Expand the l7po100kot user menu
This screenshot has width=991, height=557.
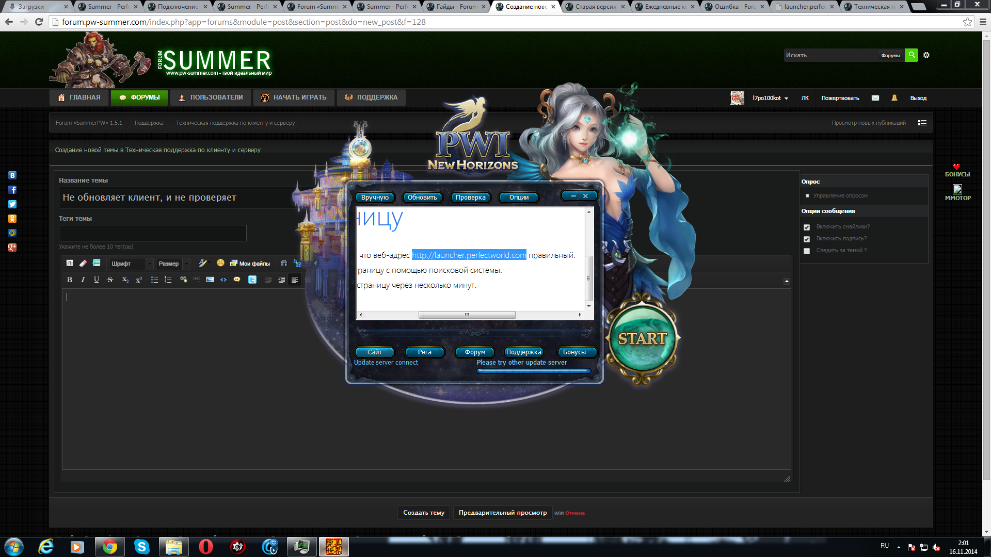770,98
